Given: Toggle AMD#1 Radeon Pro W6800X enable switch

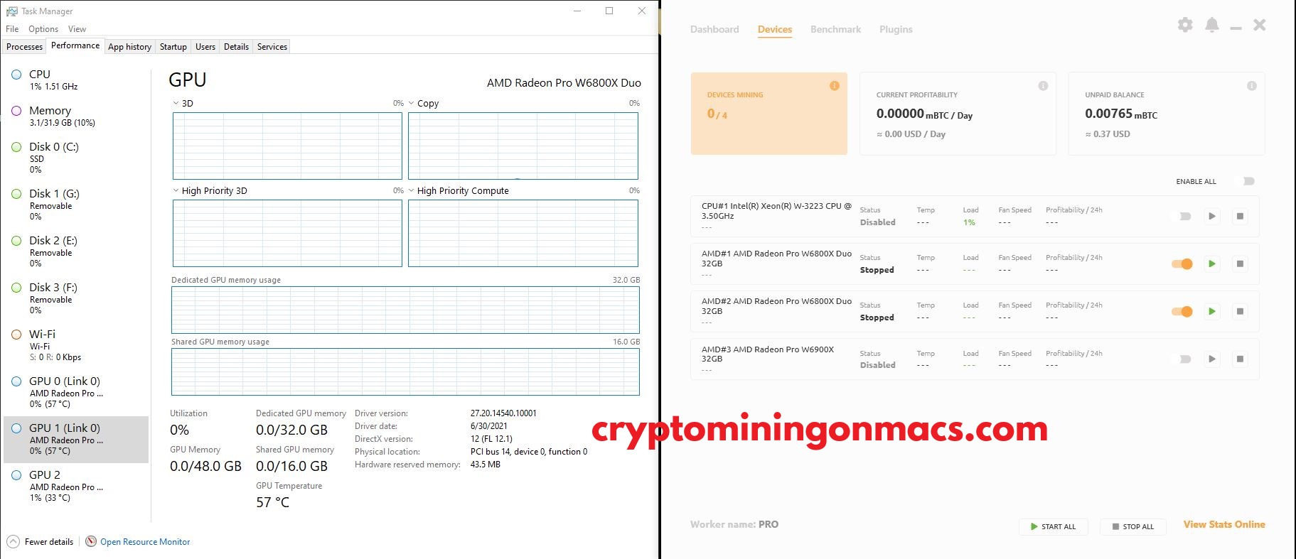Looking at the screenshot, I should click(x=1182, y=264).
